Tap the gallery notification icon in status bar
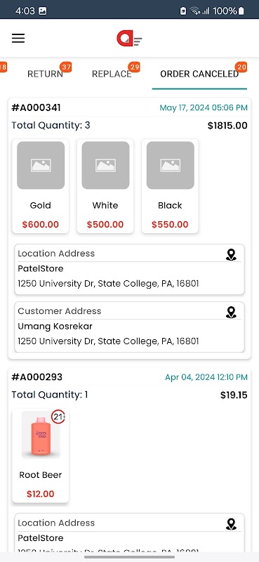Viewport: 259px width, 562px height. (42, 11)
